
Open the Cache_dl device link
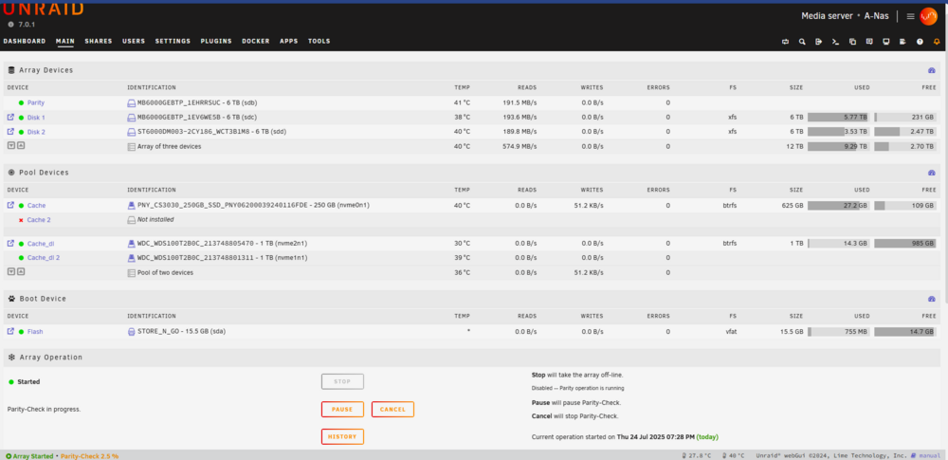coord(41,244)
